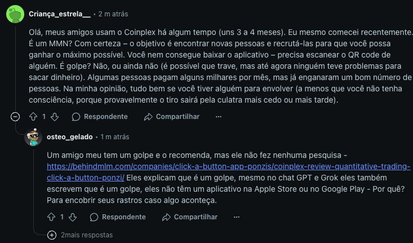413x243 pixels.
Task: Visit the Criança_estrela__ username profile
Action: [x=59, y=12]
